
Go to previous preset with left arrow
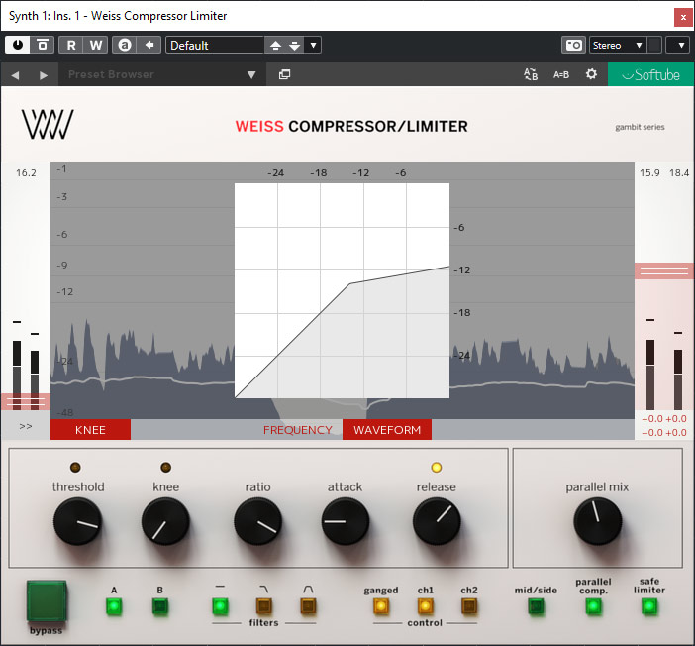(x=16, y=74)
